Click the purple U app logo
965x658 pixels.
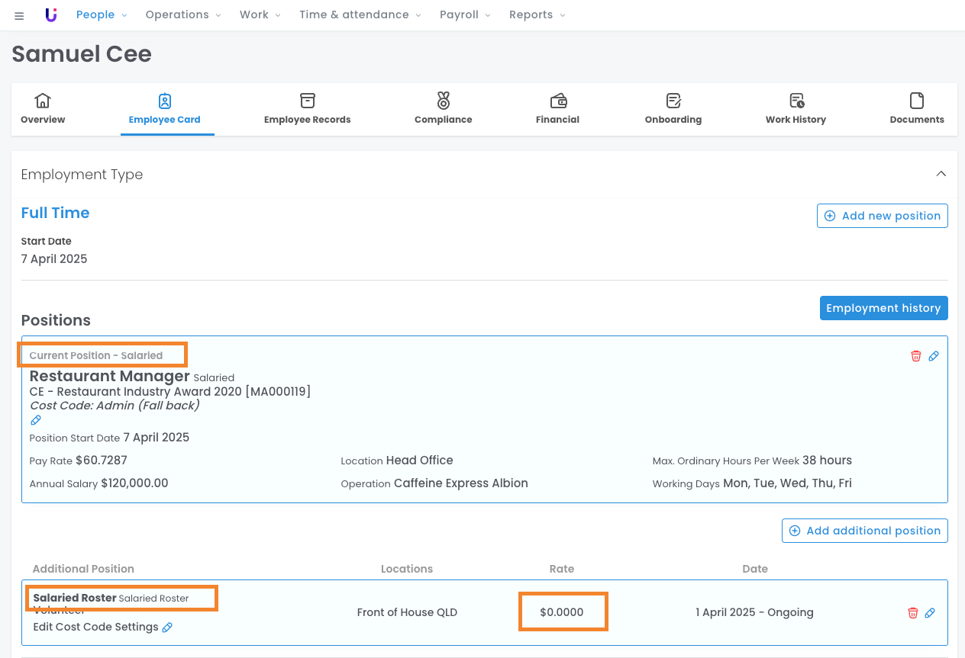click(x=51, y=15)
